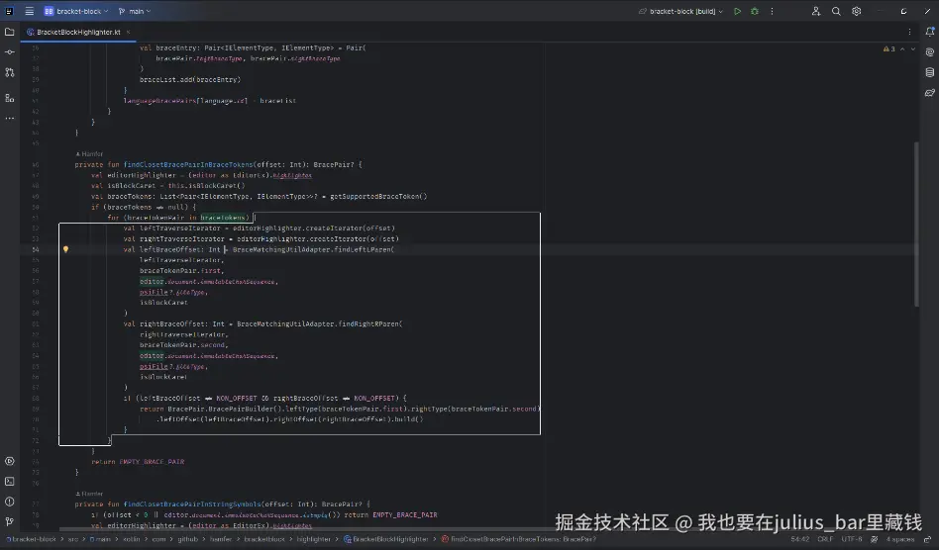Open Code With Me user icon
The image size is (939, 550).
815,11
